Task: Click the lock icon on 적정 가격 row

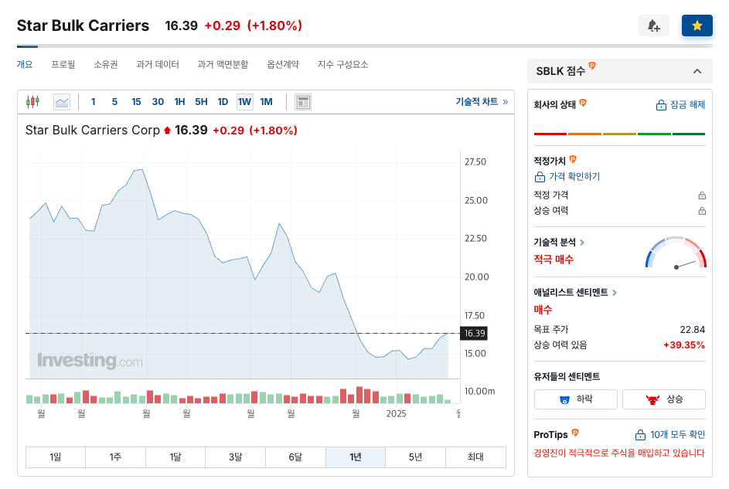Action: (x=702, y=195)
